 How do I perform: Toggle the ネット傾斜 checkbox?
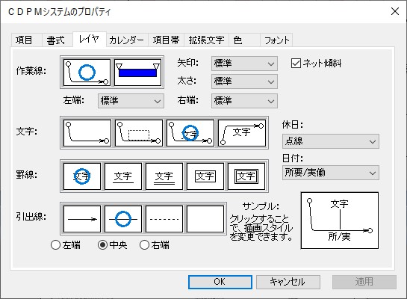pos(296,63)
